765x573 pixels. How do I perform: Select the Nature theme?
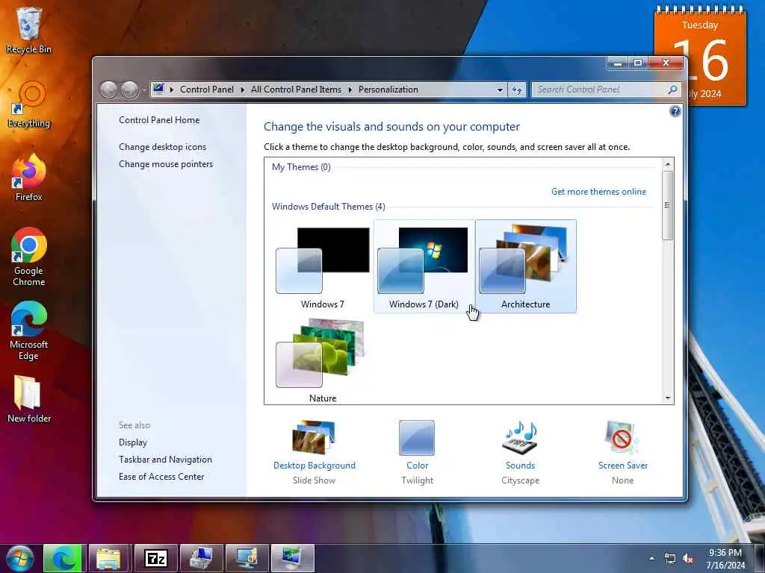click(323, 360)
